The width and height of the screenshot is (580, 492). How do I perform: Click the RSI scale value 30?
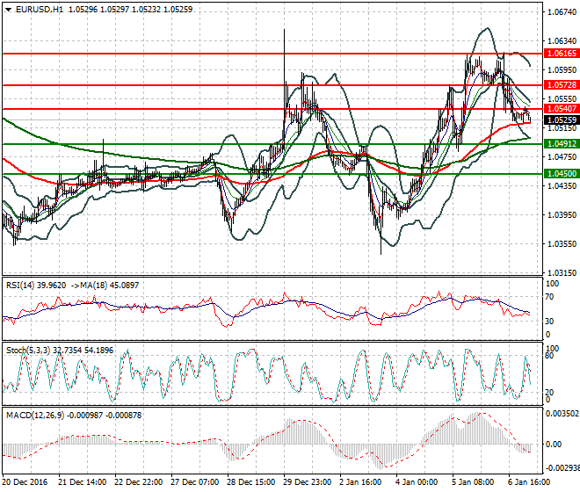click(x=549, y=321)
